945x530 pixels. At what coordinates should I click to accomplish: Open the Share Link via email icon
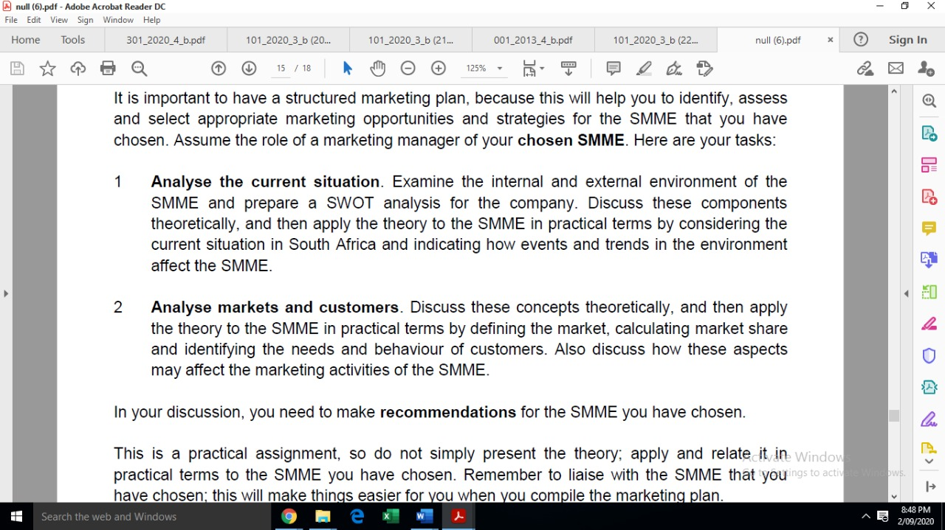(x=896, y=68)
